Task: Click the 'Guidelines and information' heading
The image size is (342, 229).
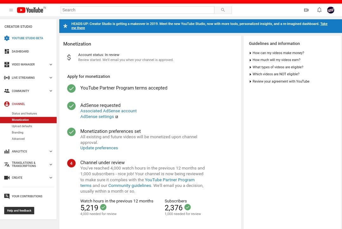Action: 274,44
